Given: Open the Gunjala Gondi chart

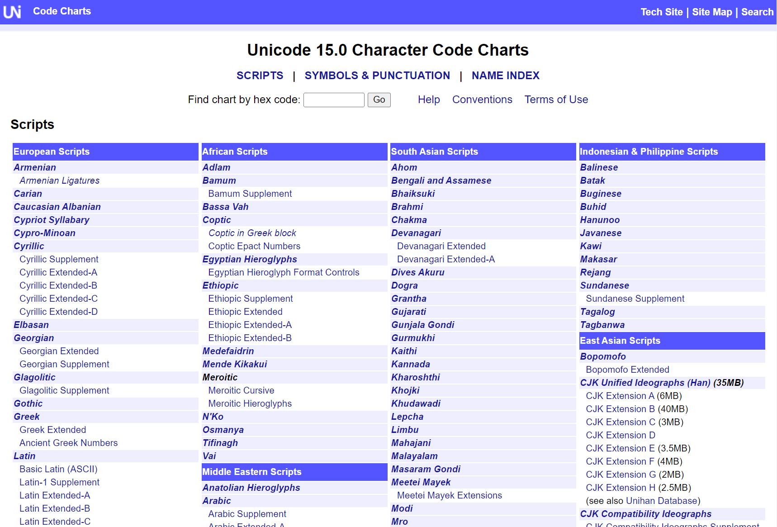Looking at the screenshot, I should click(x=422, y=325).
